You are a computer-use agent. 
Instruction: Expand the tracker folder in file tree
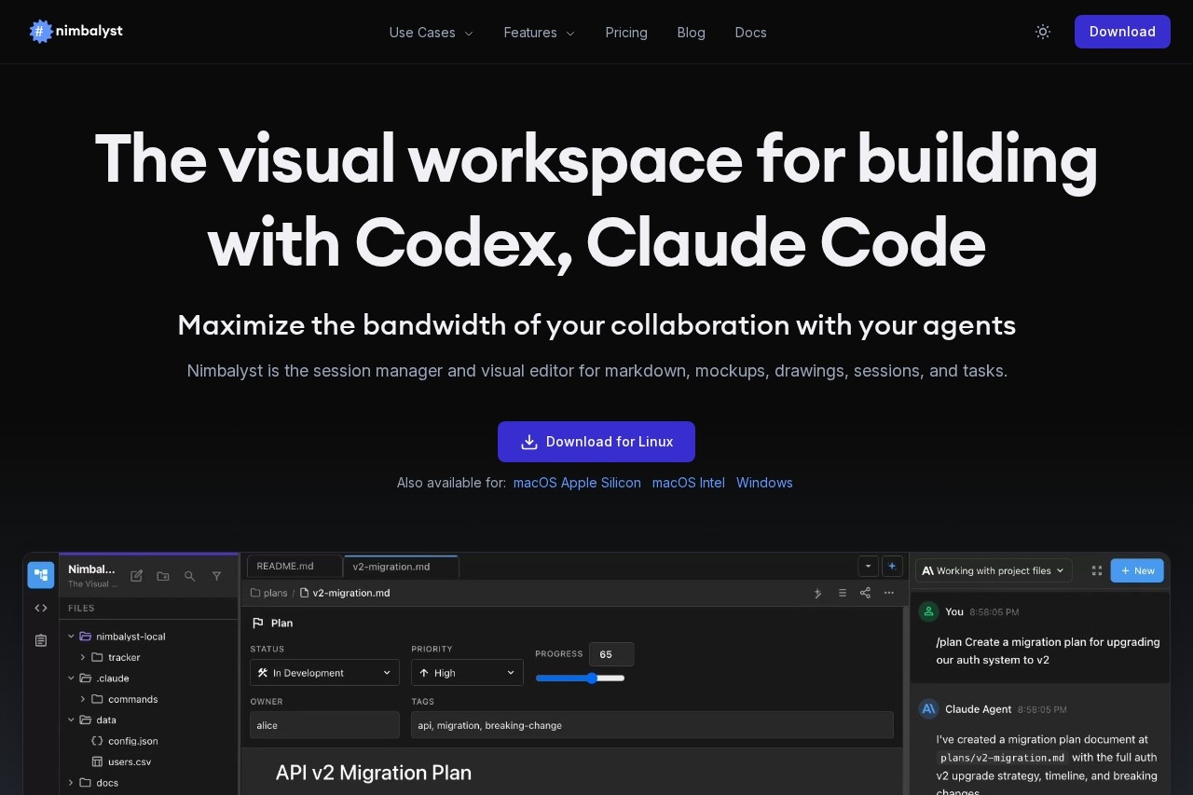pos(83,657)
